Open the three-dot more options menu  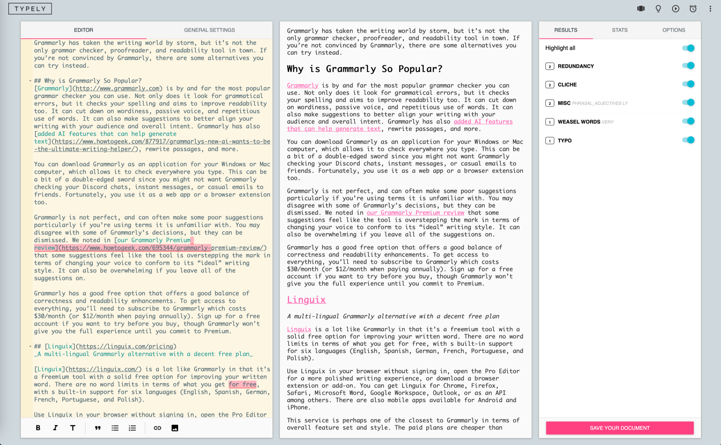click(710, 9)
